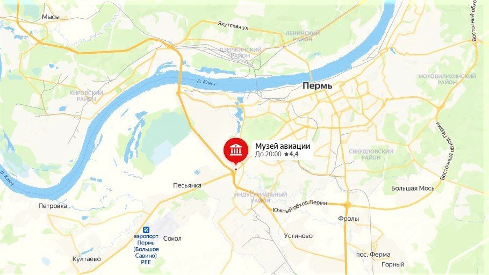Open the Музей авиации place label
This screenshot has height=275, width=489.
[x=283, y=146]
